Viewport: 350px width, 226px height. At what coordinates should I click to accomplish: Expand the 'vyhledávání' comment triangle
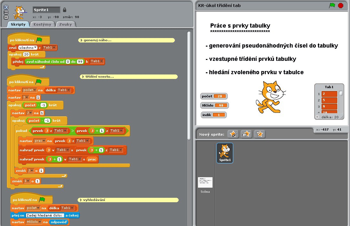(x=81, y=200)
